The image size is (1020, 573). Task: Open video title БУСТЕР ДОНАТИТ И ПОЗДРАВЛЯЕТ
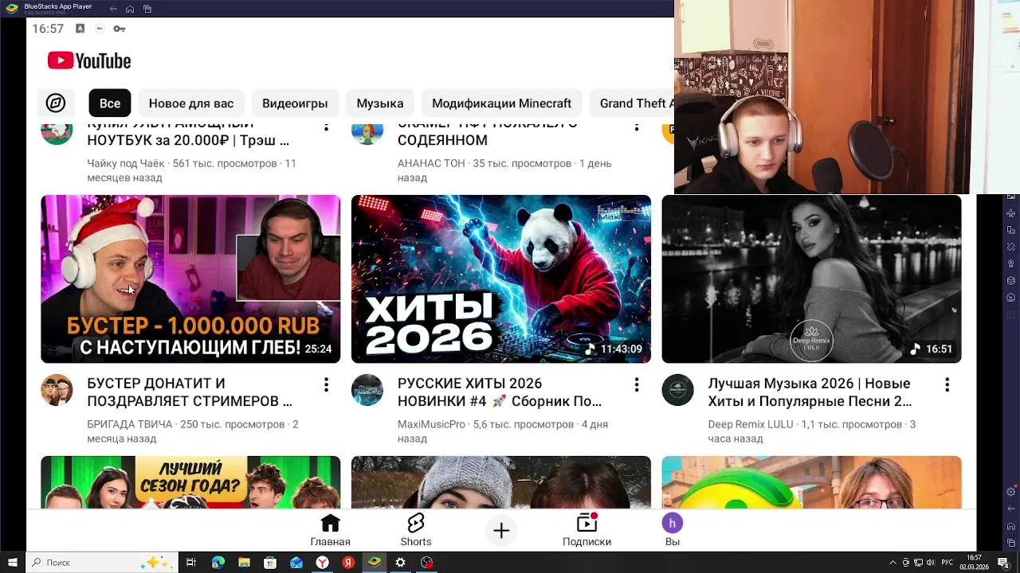coord(190,392)
